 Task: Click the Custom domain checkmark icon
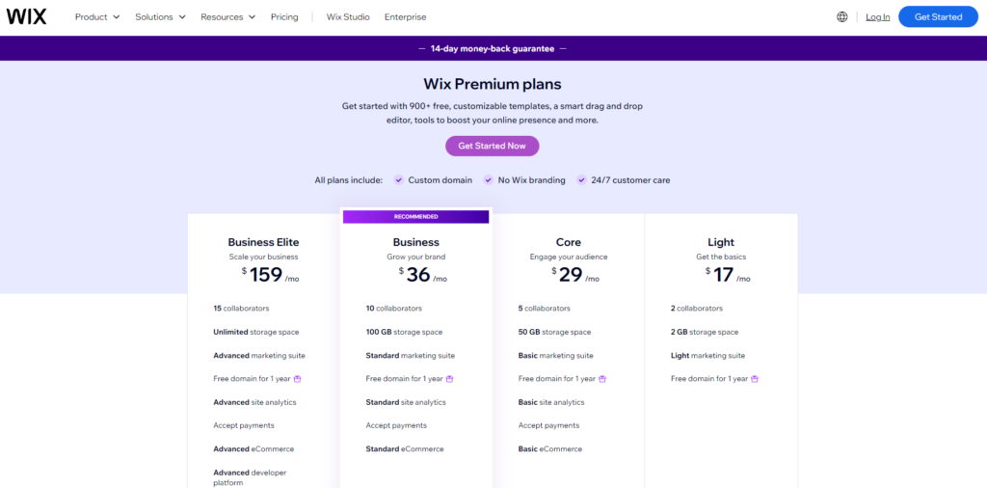click(398, 180)
